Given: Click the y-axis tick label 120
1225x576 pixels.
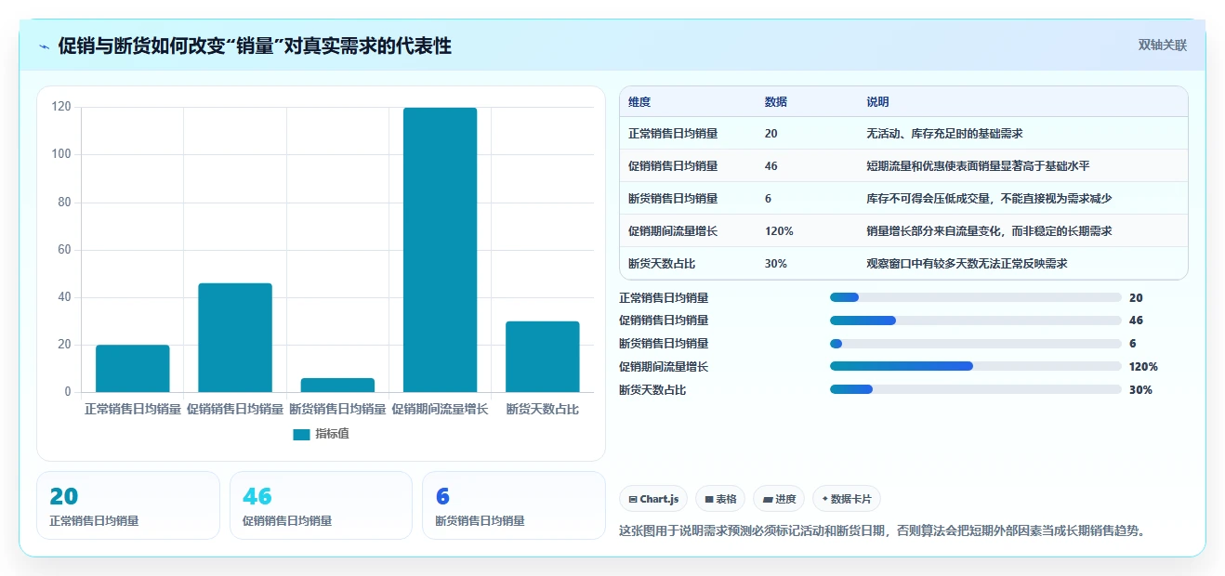Looking at the screenshot, I should (61, 107).
